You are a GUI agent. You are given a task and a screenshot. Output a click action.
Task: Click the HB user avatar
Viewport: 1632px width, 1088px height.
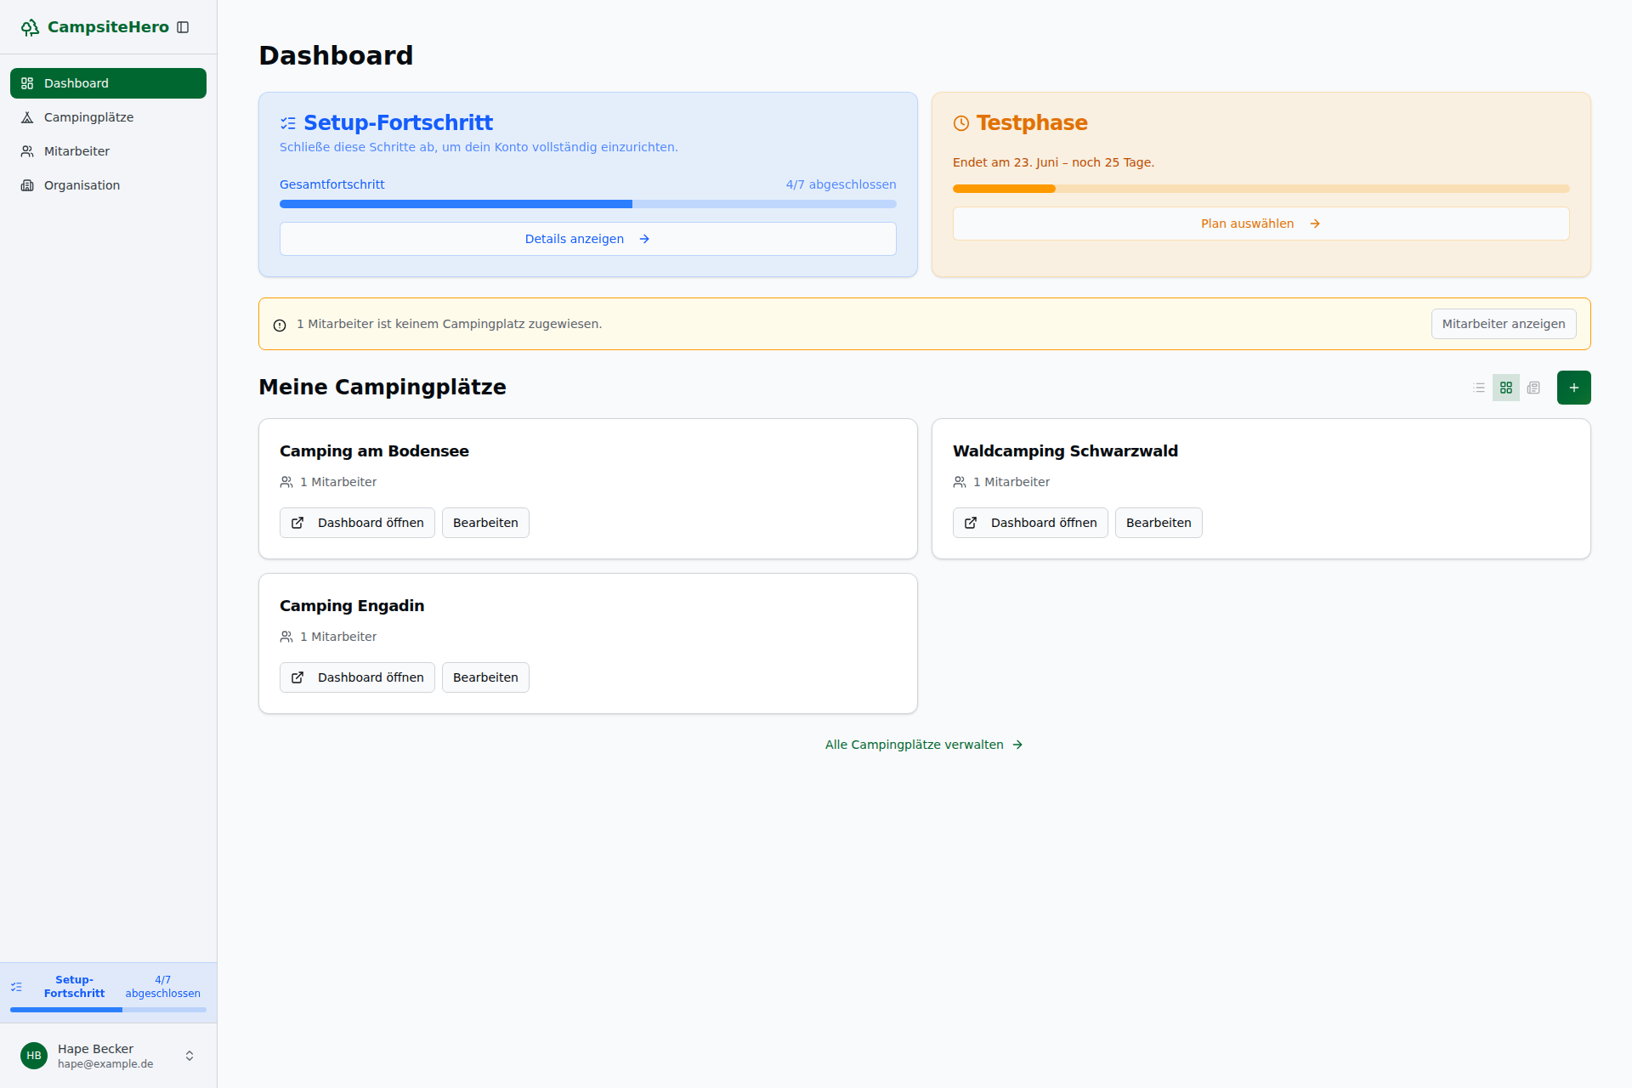(x=34, y=1056)
